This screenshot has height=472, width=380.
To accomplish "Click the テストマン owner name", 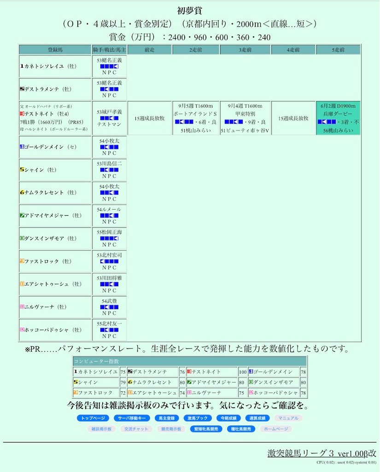I will coord(109,124).
